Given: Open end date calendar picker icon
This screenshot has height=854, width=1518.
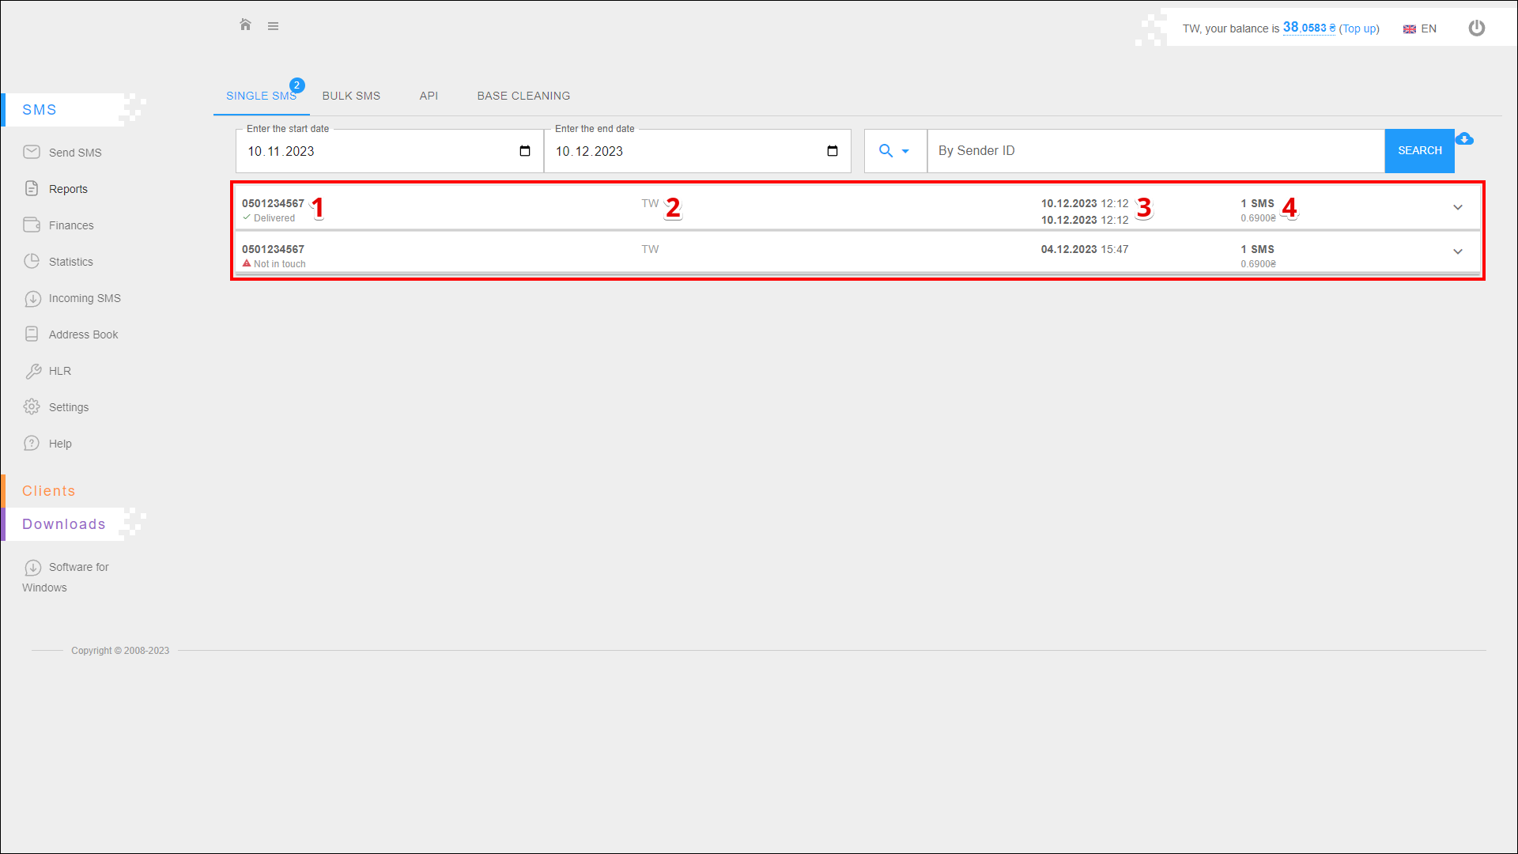Looking at the screenshot, I should (833, 151).
